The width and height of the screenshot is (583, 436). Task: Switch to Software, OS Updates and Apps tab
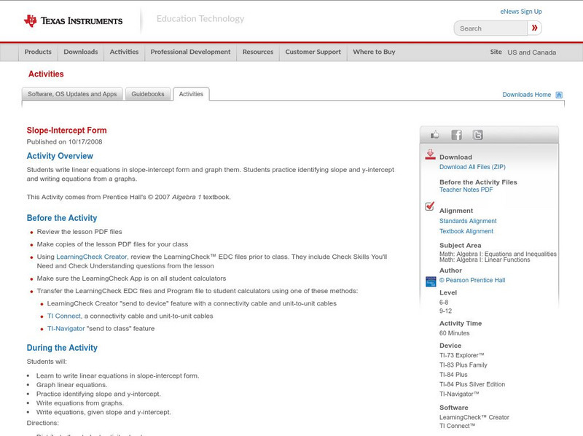click(72, 94)
